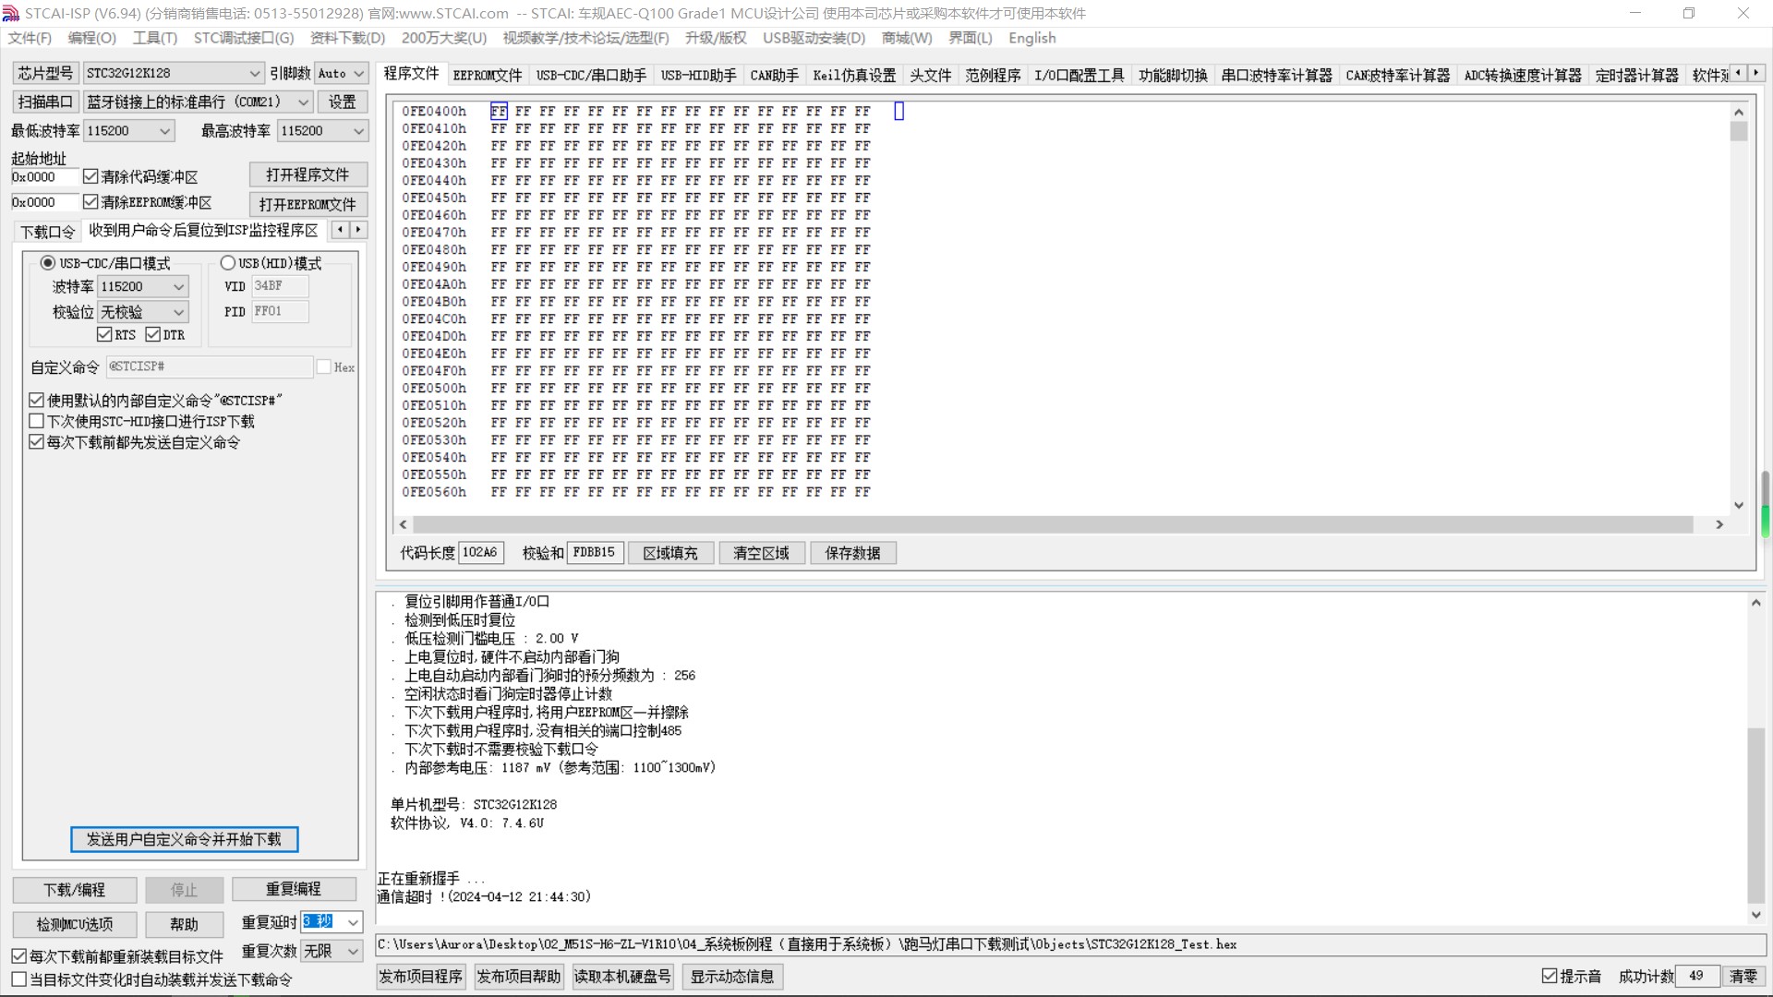Open the 文件(F) menu
This screenshot has height=997, width=1773.
(x=30, y=38)
